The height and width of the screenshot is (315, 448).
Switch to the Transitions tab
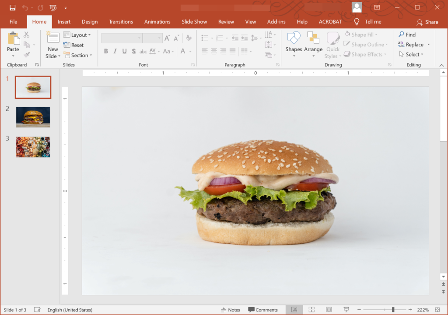point(121,22)
